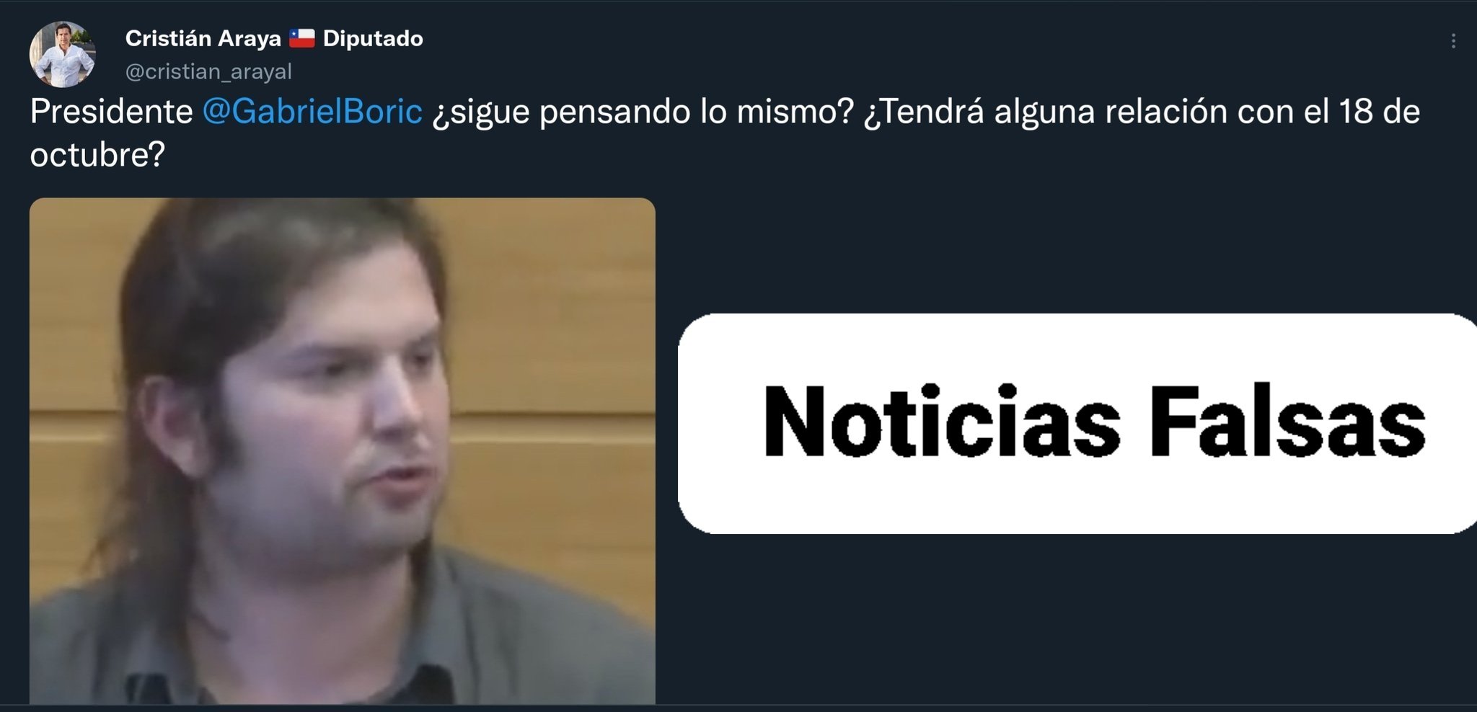Click the display name Cristián Araya
This screenshot has width=1477, height=712.
[x=203, y=38]
